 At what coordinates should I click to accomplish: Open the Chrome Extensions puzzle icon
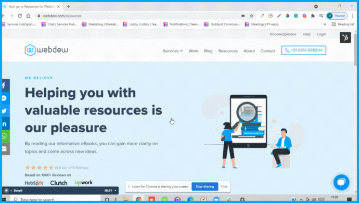pos(313,16)
